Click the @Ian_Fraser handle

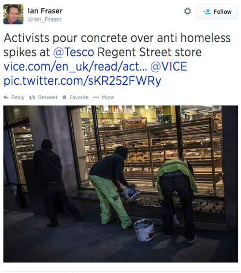pos(44,19)
